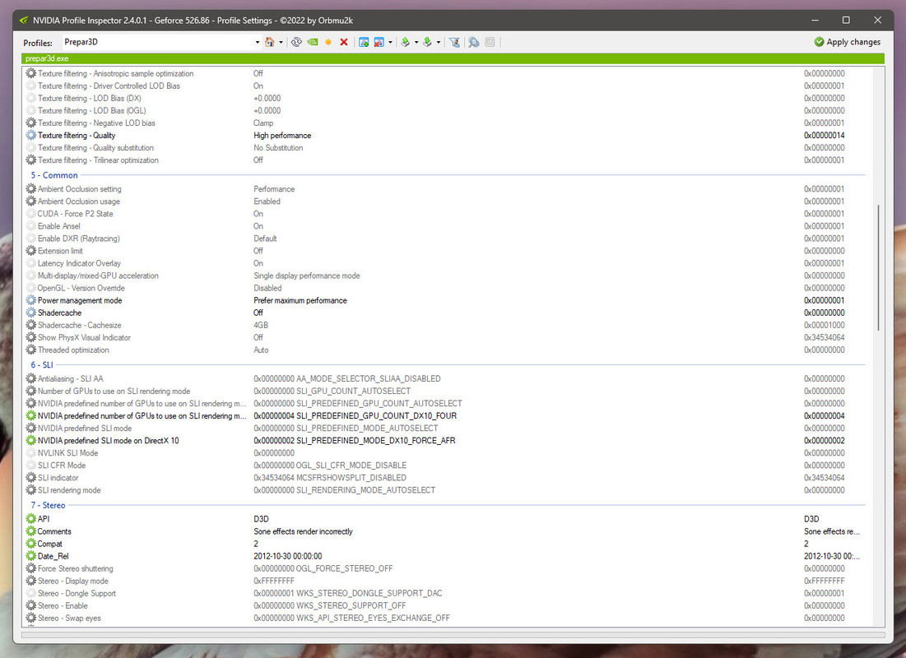Click gear icon of Texture filtering - Quality
Image resolution: width=906 pixels, height=658 pixels.
pos(31,135)
